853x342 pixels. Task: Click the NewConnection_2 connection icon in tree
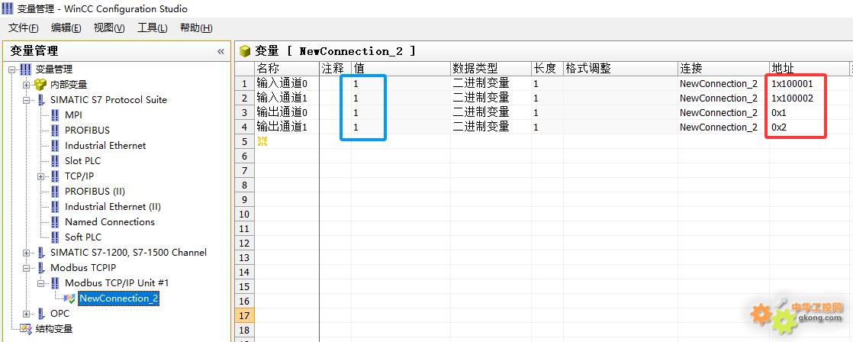pos(69,298)
